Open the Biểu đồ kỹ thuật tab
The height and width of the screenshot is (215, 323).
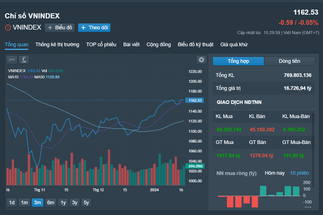click(x=196, y=45)
